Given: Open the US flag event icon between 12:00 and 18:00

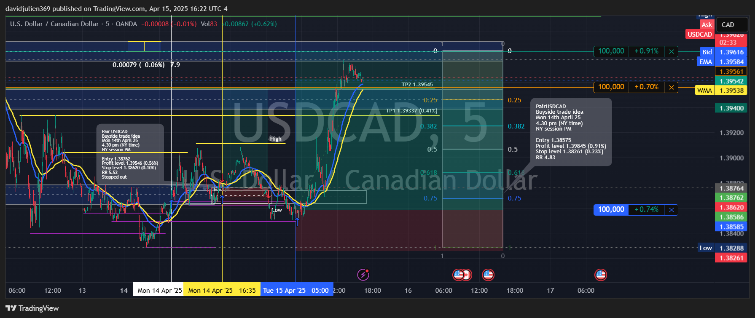Looking at the screenshot, I should pyautogui.click(x=488, y=275).
